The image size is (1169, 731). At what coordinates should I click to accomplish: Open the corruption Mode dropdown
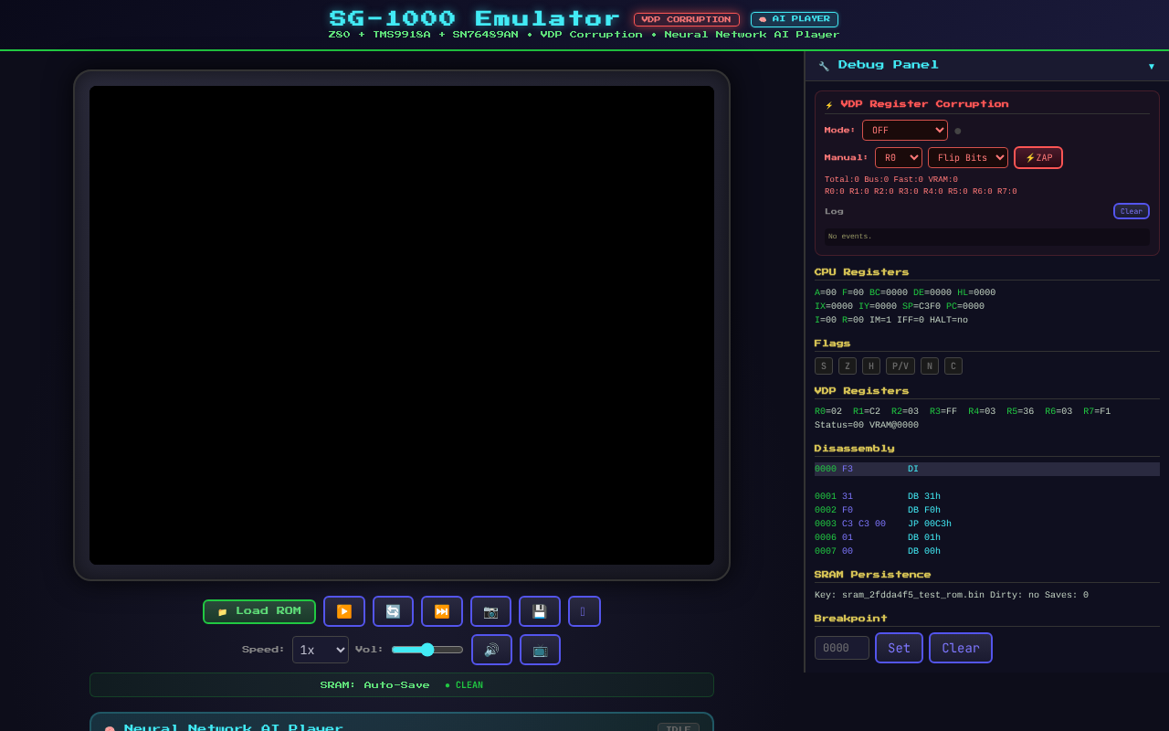click(905, 131)
